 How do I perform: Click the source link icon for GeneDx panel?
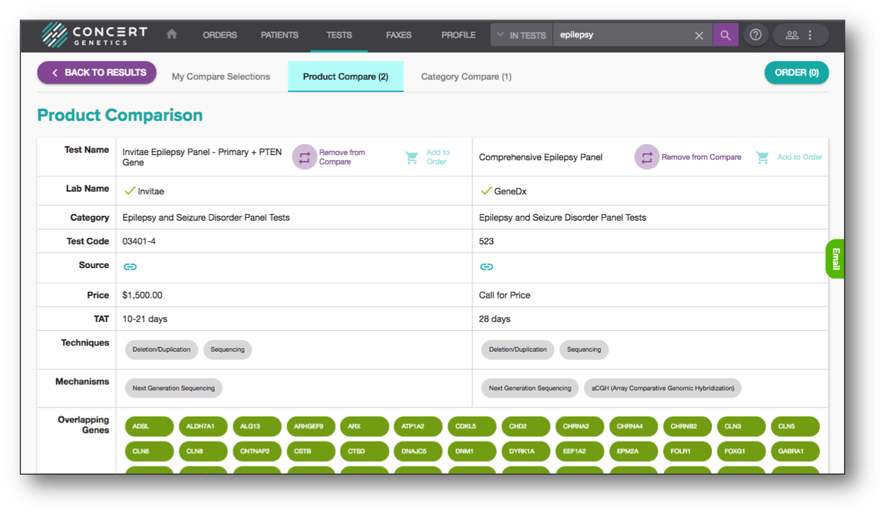pyautogui.click(x=487, y=266)
